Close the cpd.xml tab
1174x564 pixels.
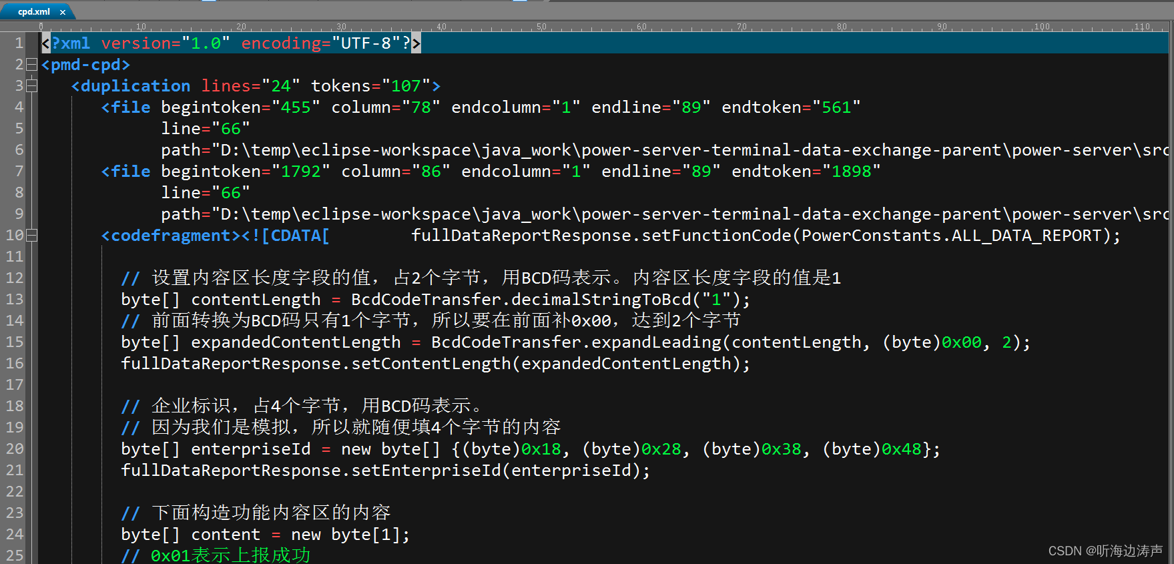63,12
